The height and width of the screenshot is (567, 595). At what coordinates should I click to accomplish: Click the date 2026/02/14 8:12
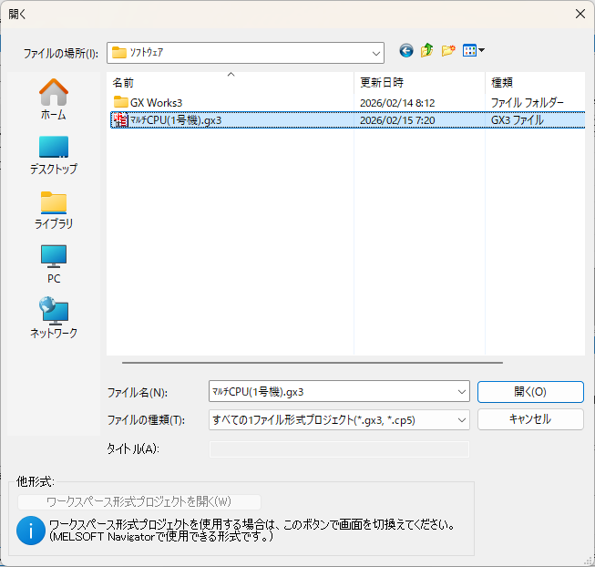click(397, 103)
